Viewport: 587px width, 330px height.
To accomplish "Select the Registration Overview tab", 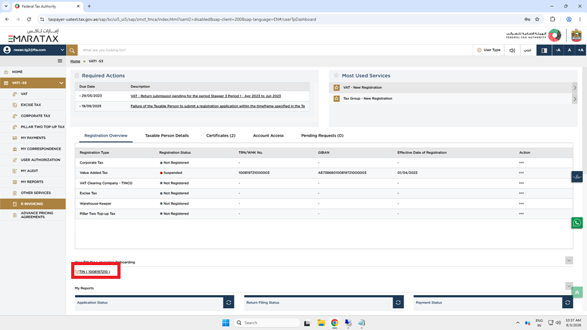I will (x=106, y=135).
